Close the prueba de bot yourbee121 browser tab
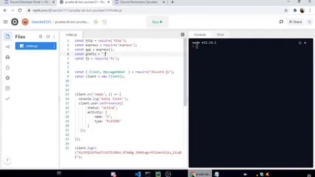315x177 pixels. (109, 2)
